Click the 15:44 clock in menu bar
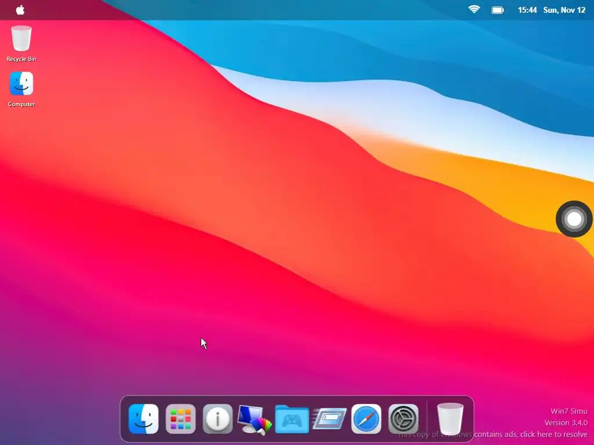Image resolution: width=594 pixels, height=445 pixels. click(x=527, y=10)
